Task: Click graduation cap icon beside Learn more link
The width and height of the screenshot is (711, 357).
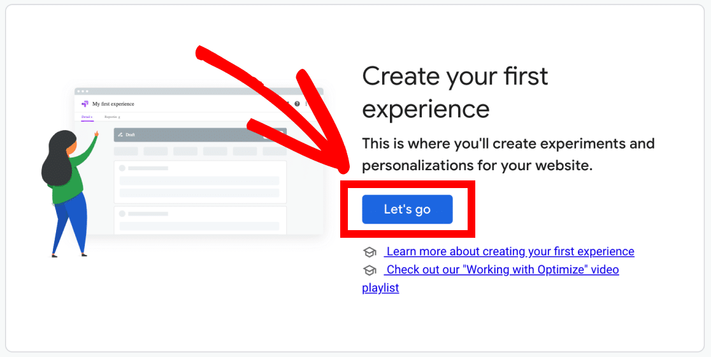Action: pos(370,252)
